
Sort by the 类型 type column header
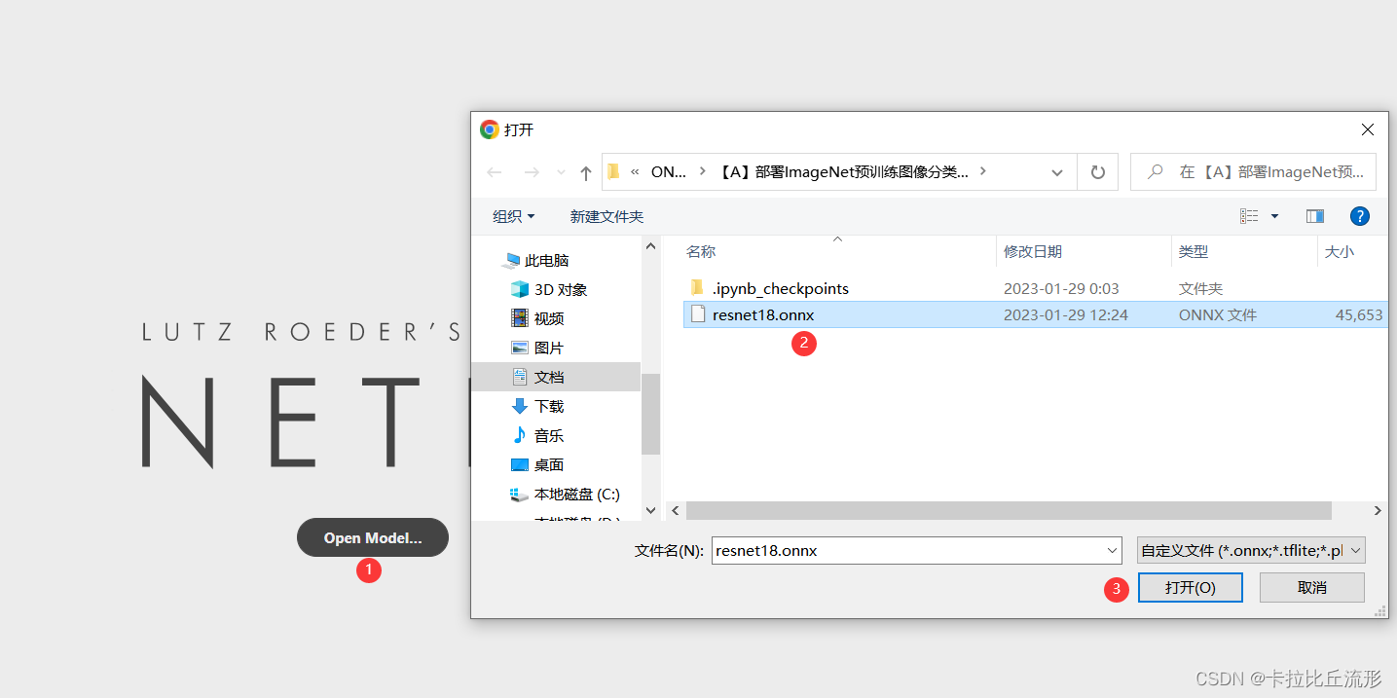pyautogui.click(x=1194, y=251)
